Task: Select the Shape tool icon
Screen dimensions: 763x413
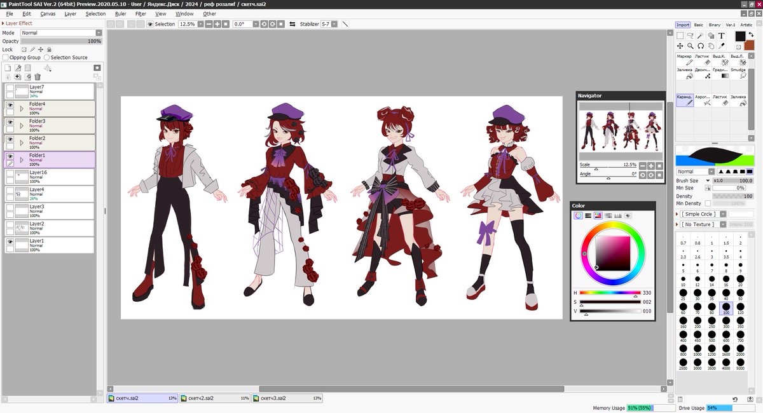Action: 711,36
